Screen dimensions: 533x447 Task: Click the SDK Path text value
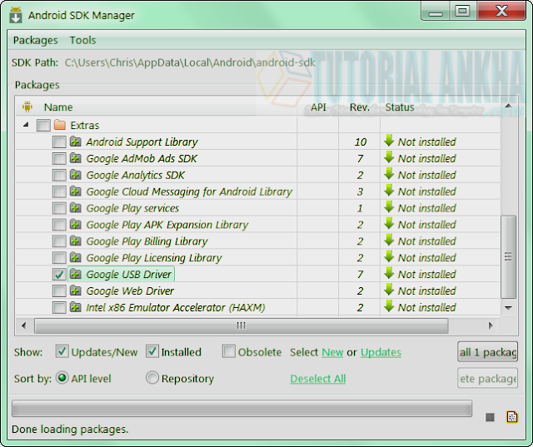coord(190,62)
